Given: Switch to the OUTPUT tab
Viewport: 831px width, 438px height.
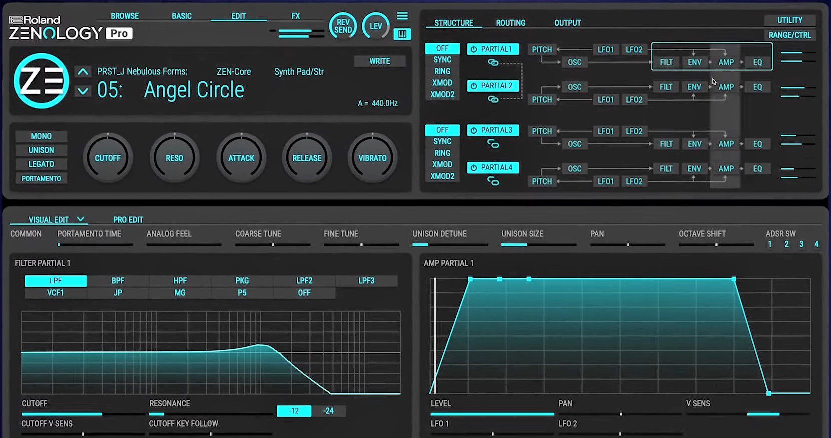Looking at the screenshot, I should click(567, 23).
